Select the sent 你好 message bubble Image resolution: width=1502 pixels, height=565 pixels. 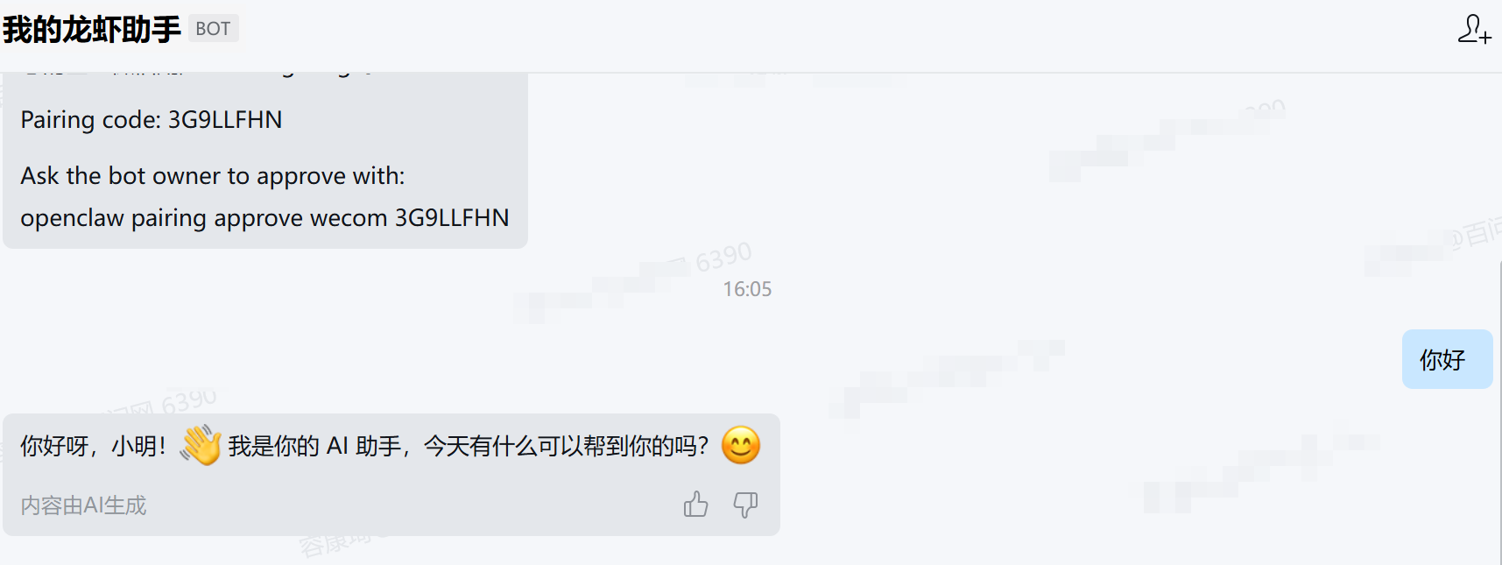click(1447, 359)
